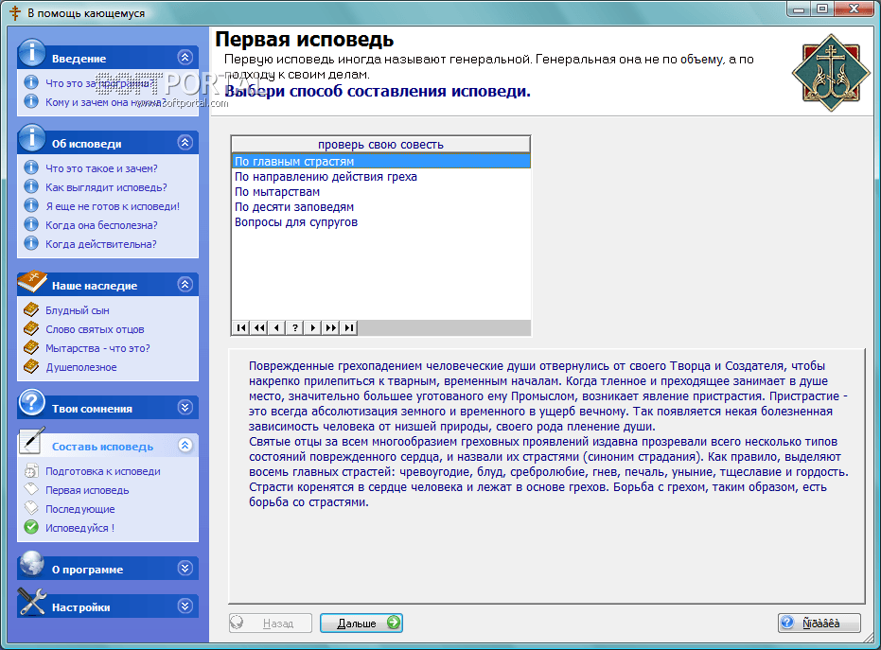This screenshot has width=881, height=650.
Task: Click book icon beside Мытарства - что это
Action: point(31,348)
